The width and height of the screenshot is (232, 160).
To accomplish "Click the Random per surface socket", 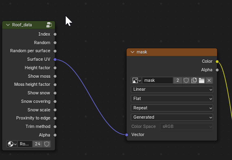I will (x=55, y=51).
